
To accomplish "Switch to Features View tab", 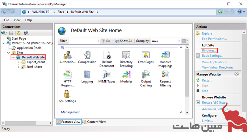I will coord(69,122).
